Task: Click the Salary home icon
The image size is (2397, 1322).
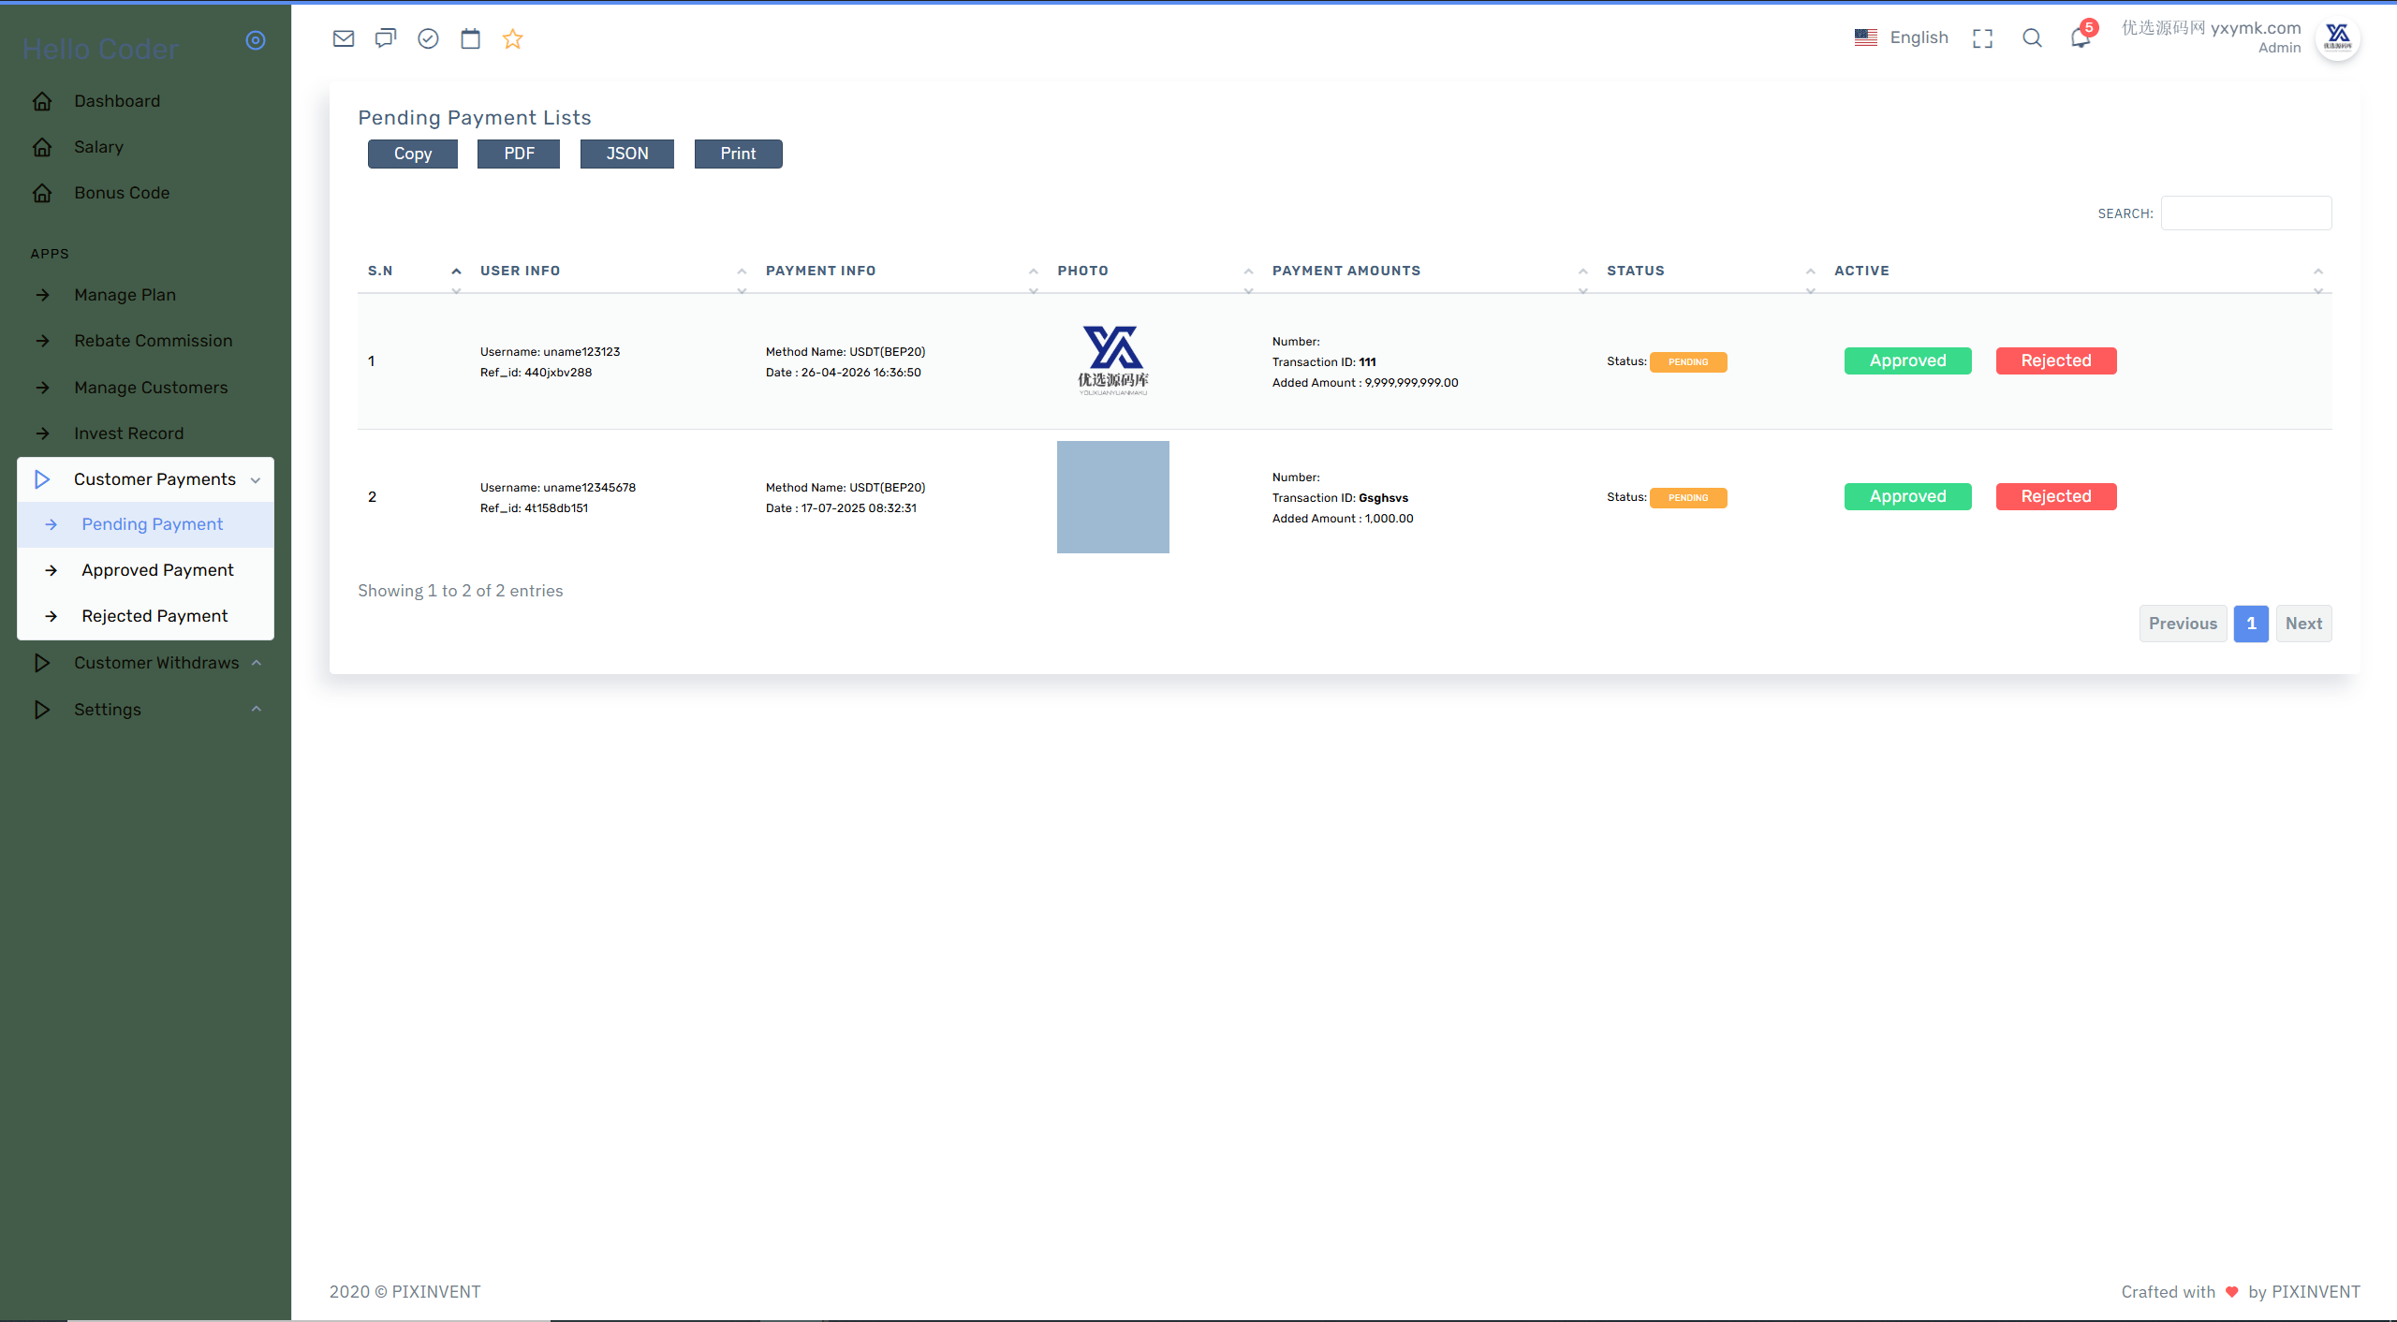Action: click(42, 147)
